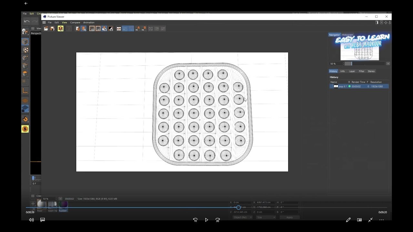413x232 pixels.
Task: Open a file using the Picture Viewer open icon
Action: [46, 29]
